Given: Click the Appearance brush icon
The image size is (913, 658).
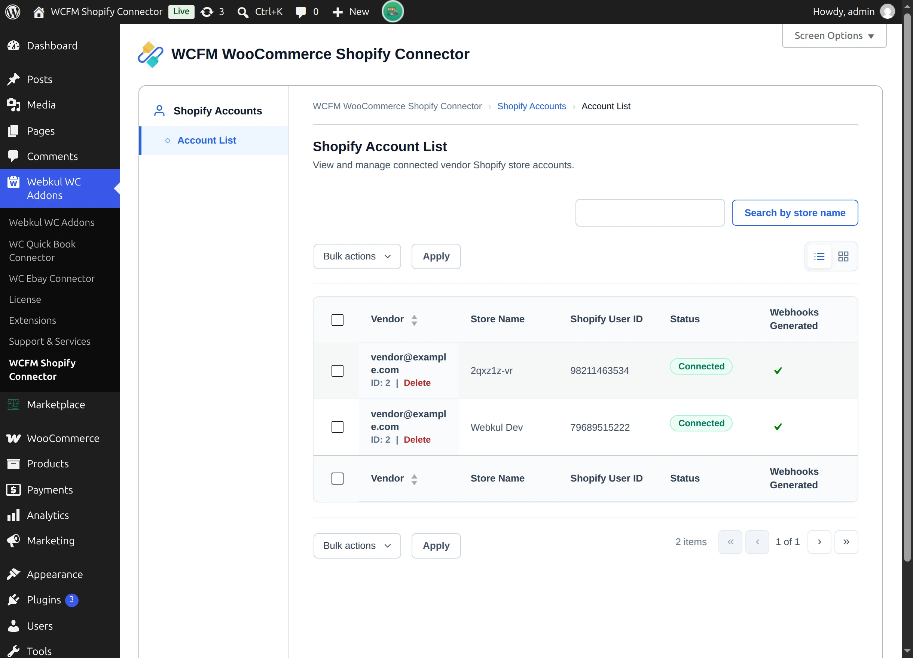Looking at the screenshot, I should tap(13, 574).
